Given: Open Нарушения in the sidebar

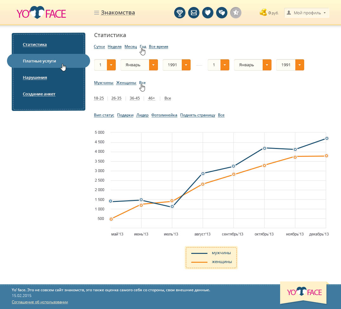Looking at the screenshot, I should [x=35, y=78].
